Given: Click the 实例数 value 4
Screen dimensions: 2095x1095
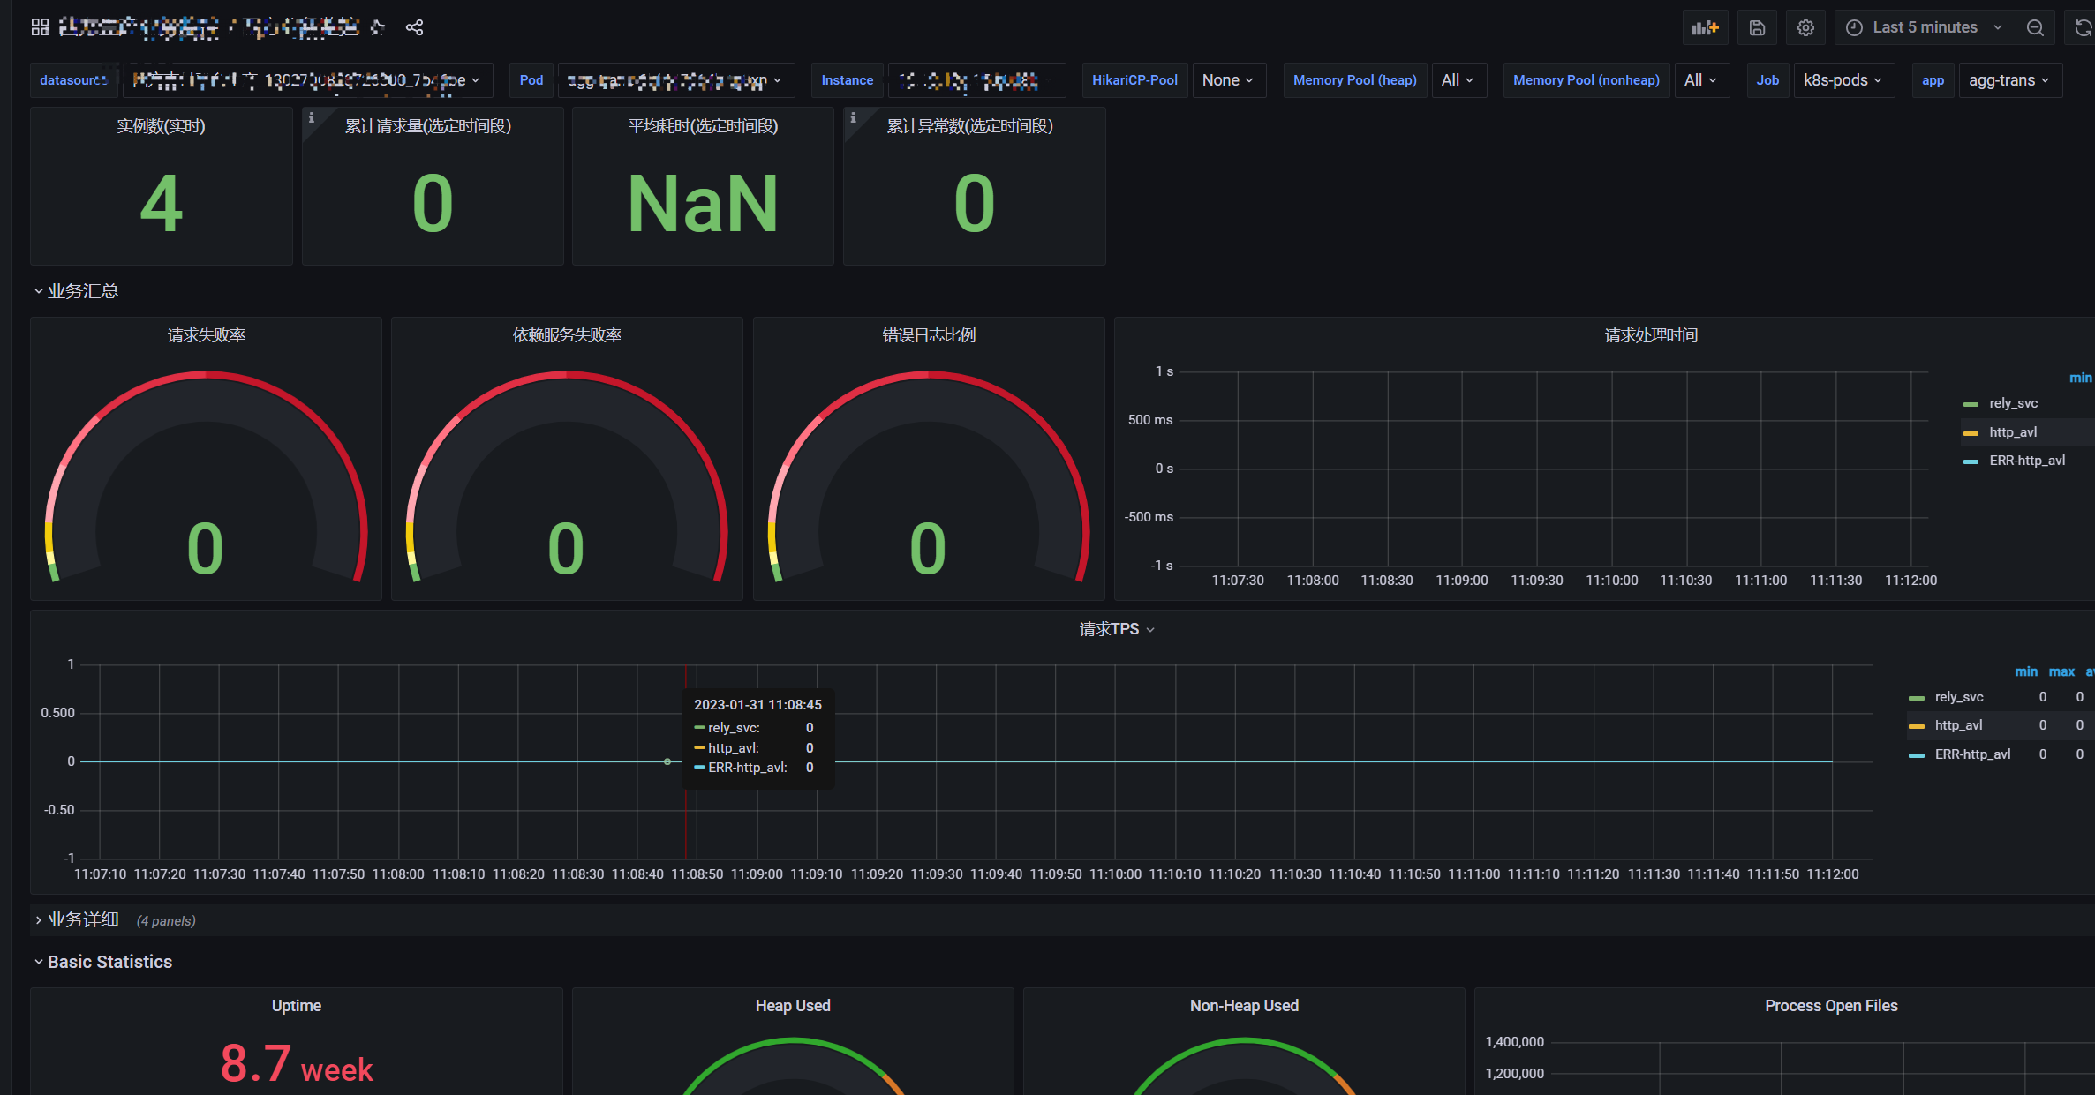Looking at the screenshot, I should point(162,204).
